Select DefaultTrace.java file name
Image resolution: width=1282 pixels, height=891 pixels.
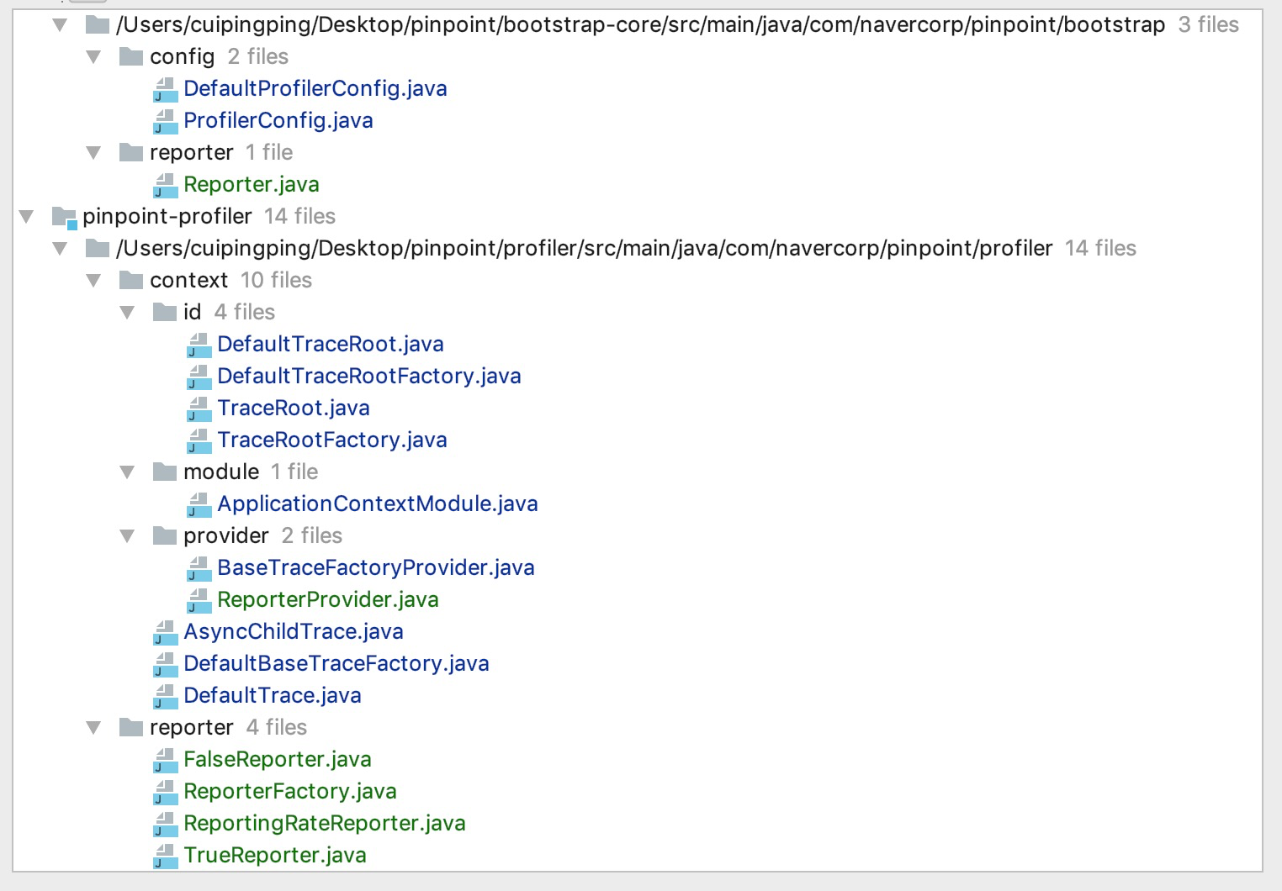[x=273, y=695]
